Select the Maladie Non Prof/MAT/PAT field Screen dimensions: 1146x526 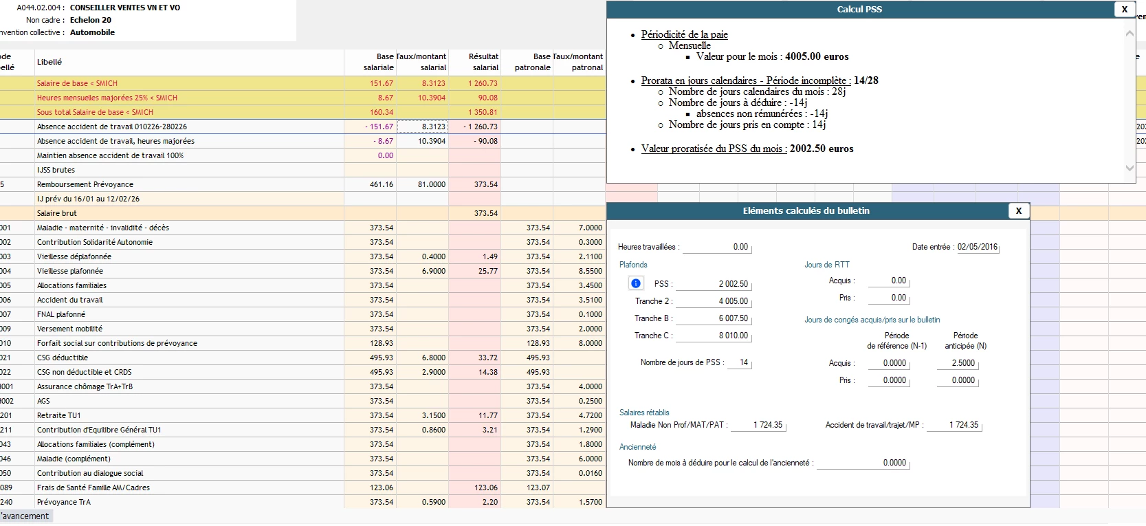(x=758, y=425)
